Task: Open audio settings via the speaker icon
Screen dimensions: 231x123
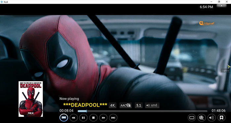Action: [x=212, y=118]
